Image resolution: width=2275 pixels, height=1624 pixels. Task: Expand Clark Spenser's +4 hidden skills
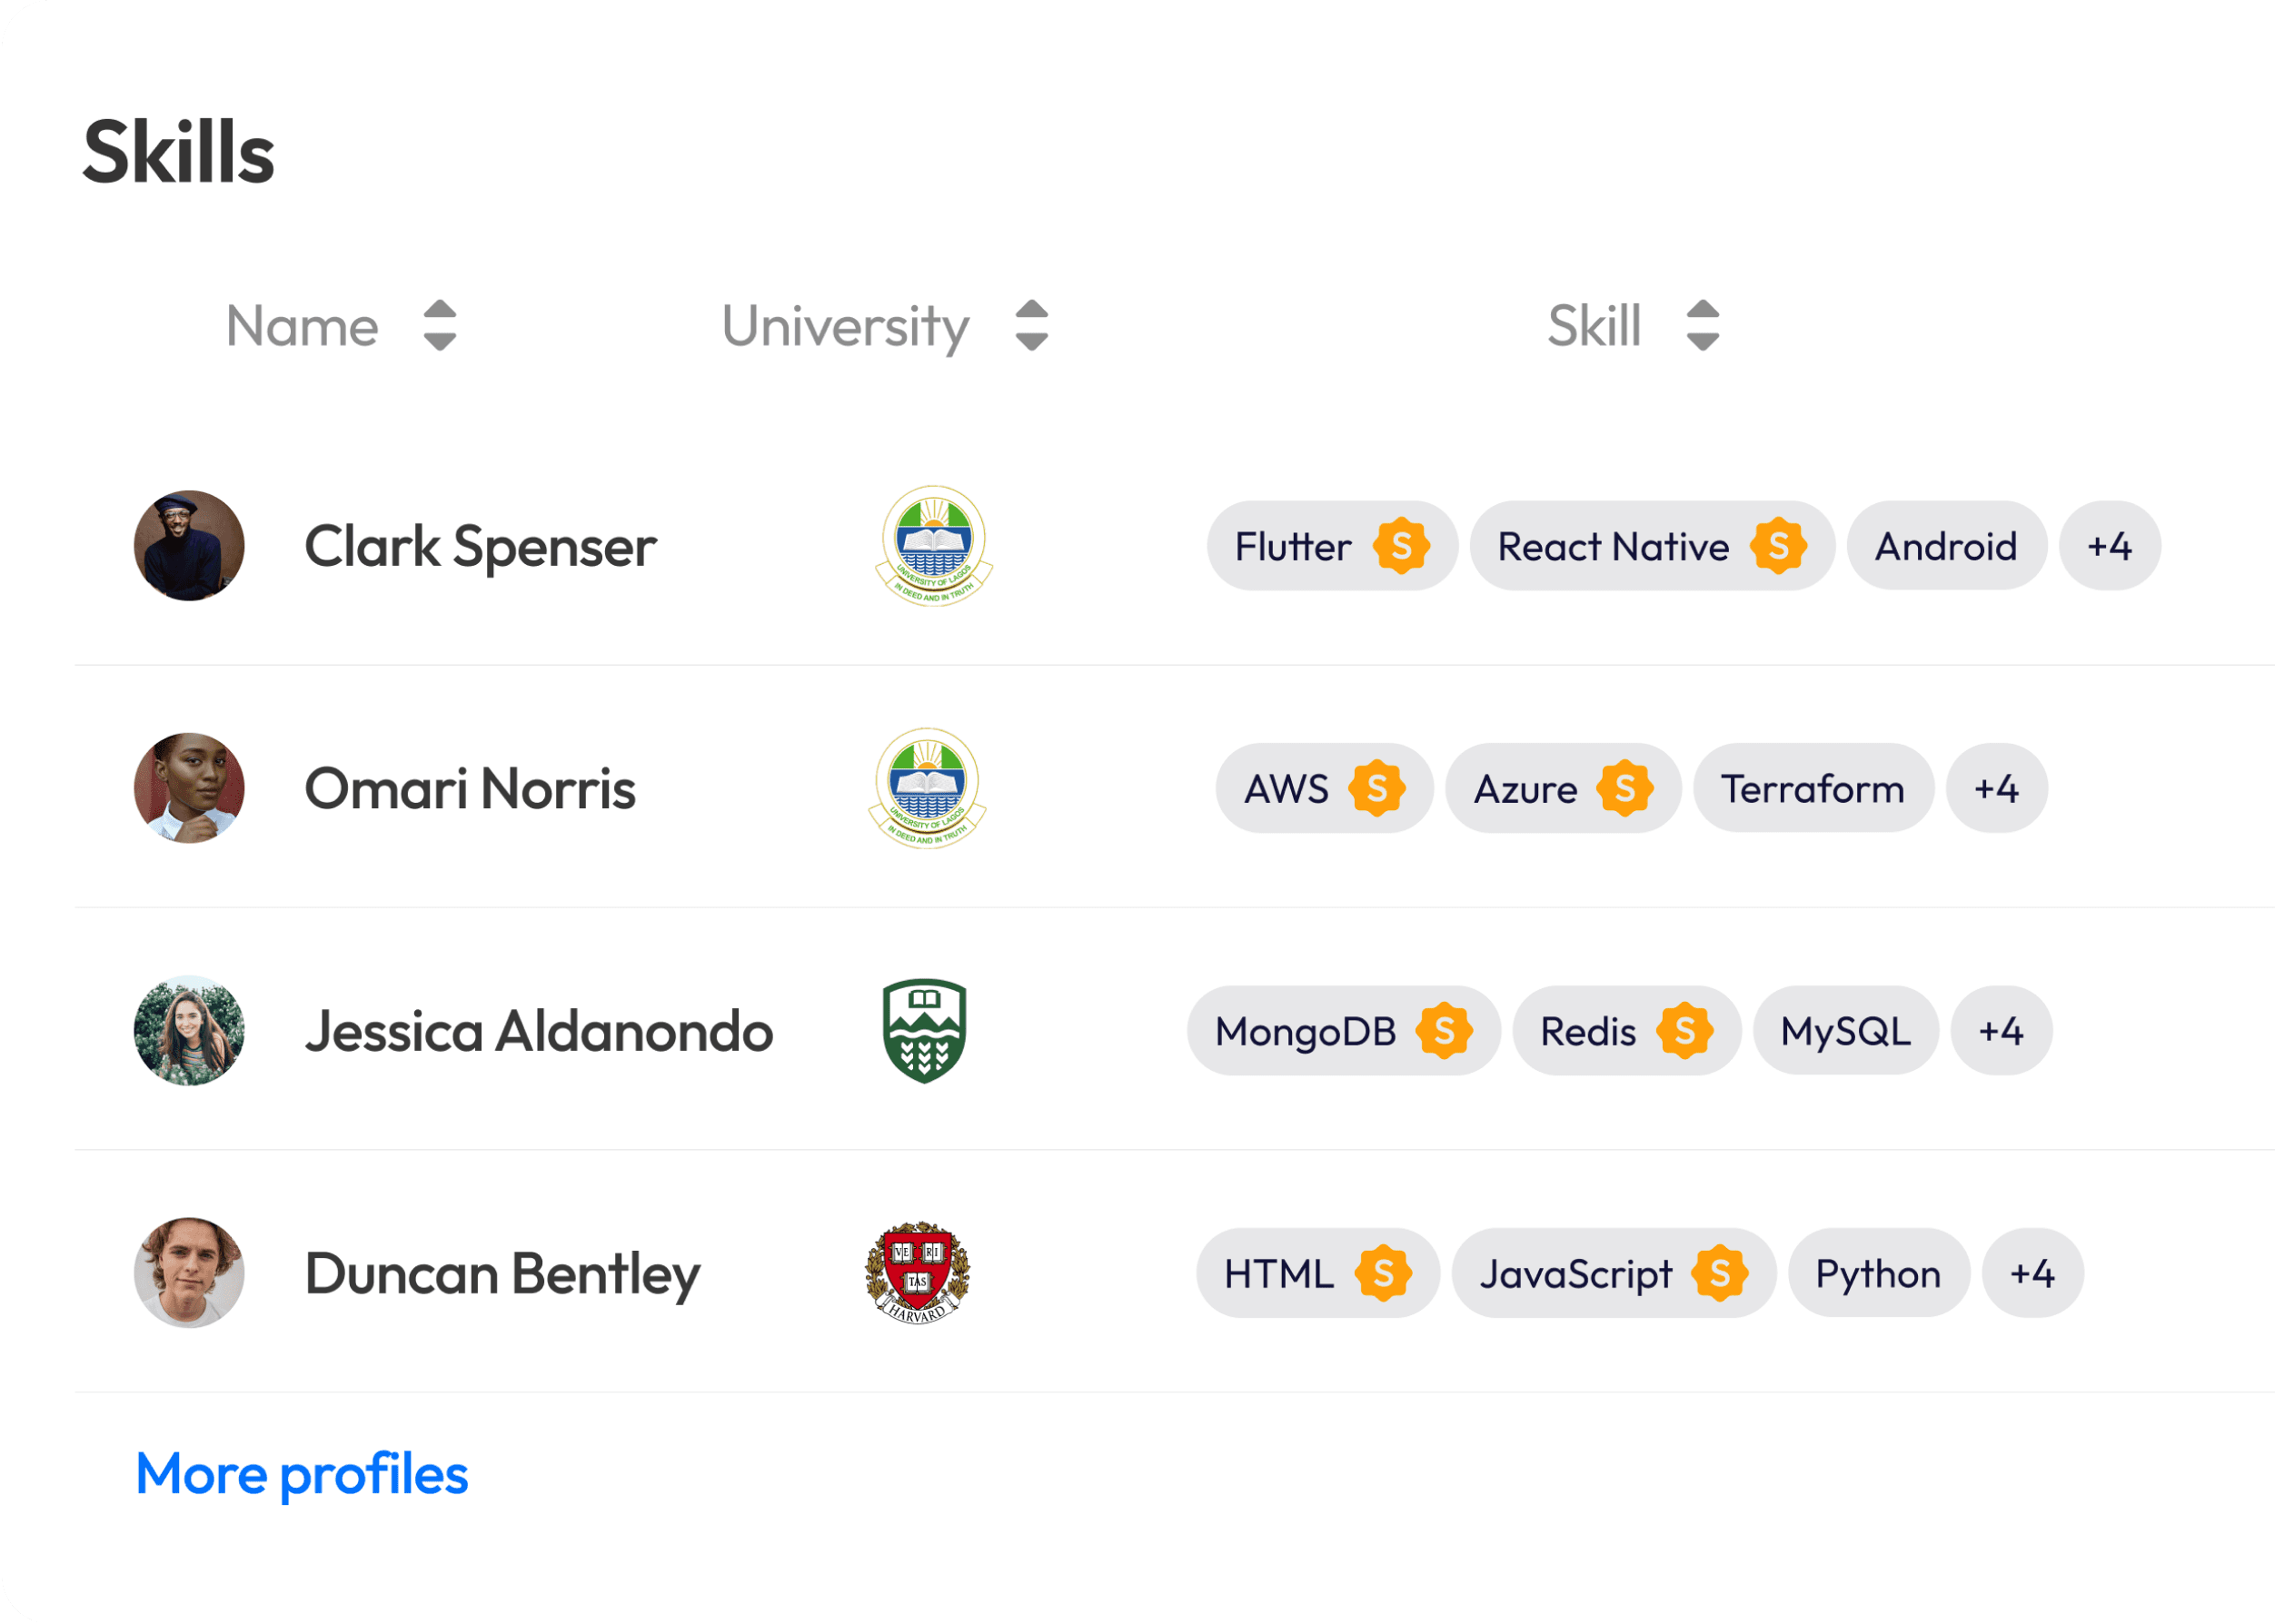coord(2111,546)
